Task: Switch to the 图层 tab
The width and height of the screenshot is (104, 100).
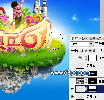Action: tap(75, 39)
